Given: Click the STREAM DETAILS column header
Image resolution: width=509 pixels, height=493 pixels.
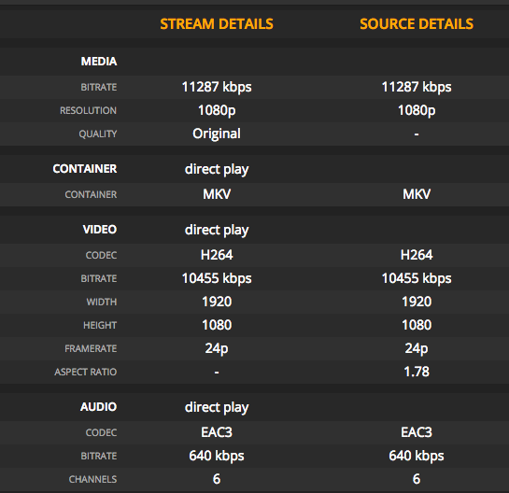Looking at the screenshot, I should [x=217, y=24].
